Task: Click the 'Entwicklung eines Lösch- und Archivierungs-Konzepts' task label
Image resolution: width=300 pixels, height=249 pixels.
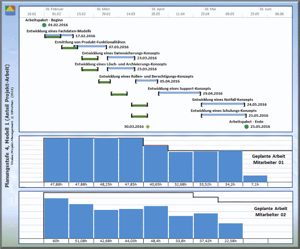Action: [x=121, y=64]
